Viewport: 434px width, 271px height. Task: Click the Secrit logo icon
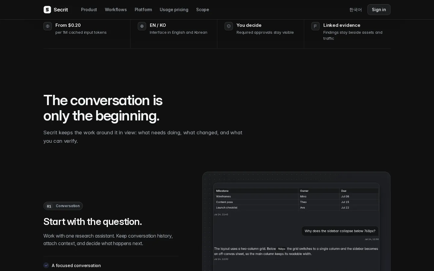(x=47, y=10)
